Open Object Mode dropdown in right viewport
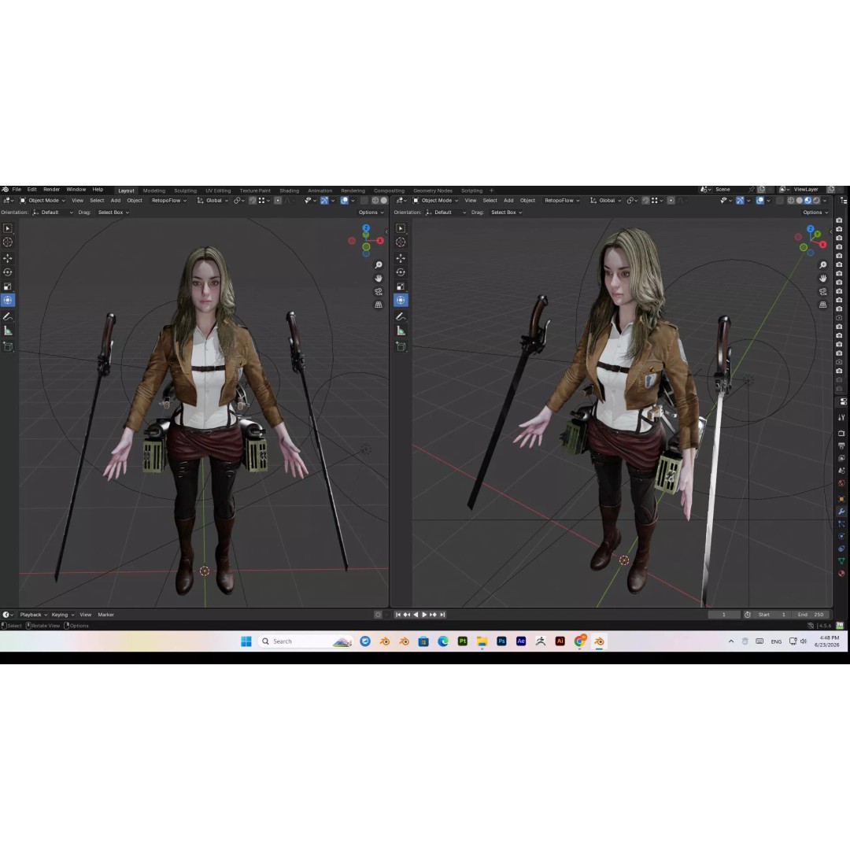 click(436, 201)
